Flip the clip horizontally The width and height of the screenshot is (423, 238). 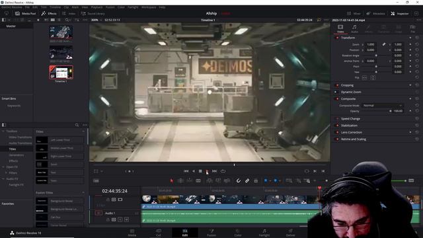point(364,78)
